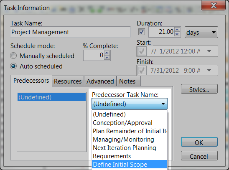Switch to the Advanced tab
Screen dimensions: 229x170
point(100,81)
